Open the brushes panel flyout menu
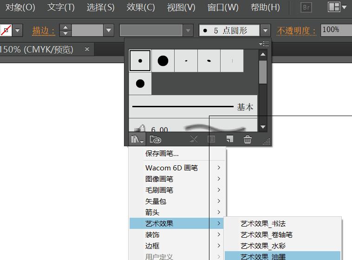The width and height of the screenshot is (352, 260). 264,44
